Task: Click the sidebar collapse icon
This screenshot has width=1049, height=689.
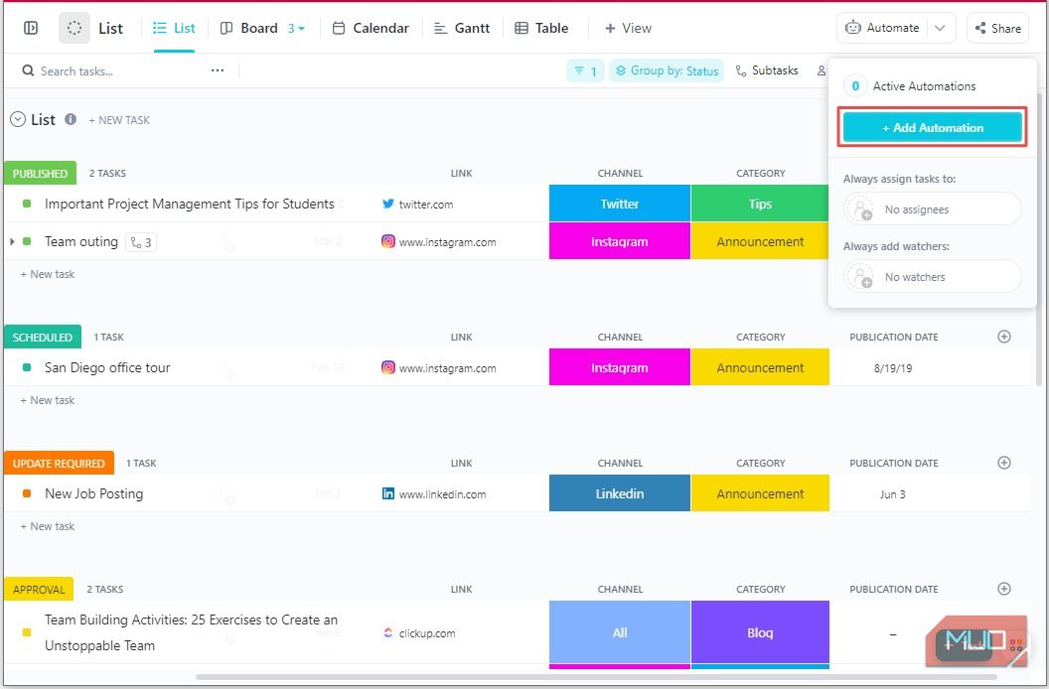Action: [x=31, y=28]
